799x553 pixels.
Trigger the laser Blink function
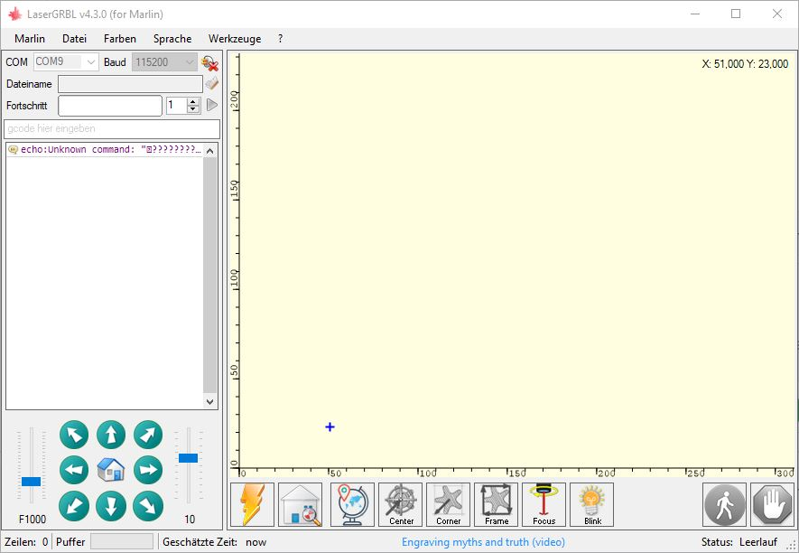[591, 504]
